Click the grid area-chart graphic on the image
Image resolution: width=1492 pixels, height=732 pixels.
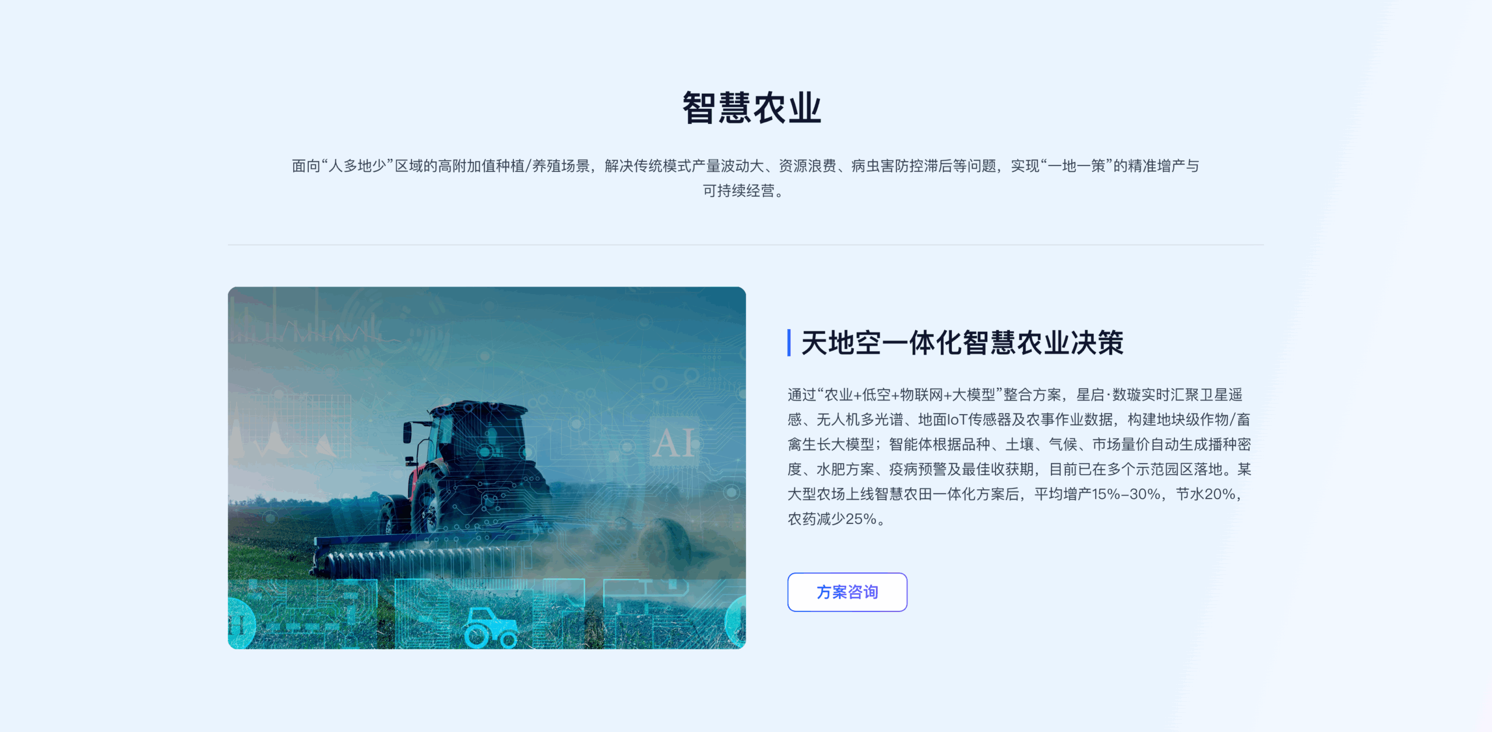tap(291, 426)
